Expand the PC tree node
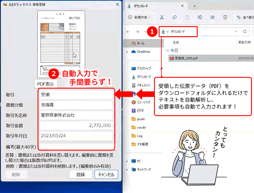 click(127, 161)
